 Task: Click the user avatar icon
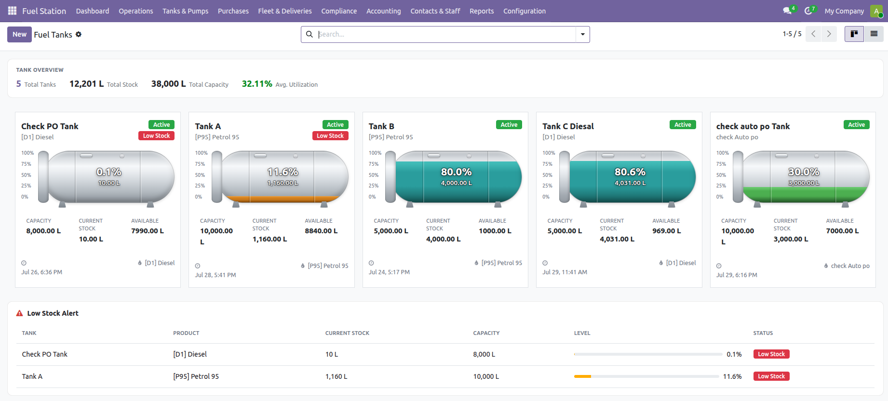point(876,11)
